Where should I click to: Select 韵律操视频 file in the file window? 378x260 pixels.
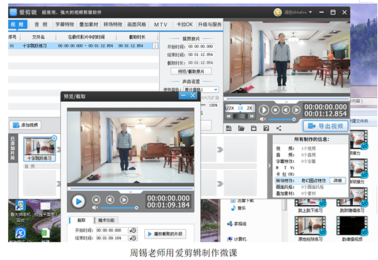[352, 229]
